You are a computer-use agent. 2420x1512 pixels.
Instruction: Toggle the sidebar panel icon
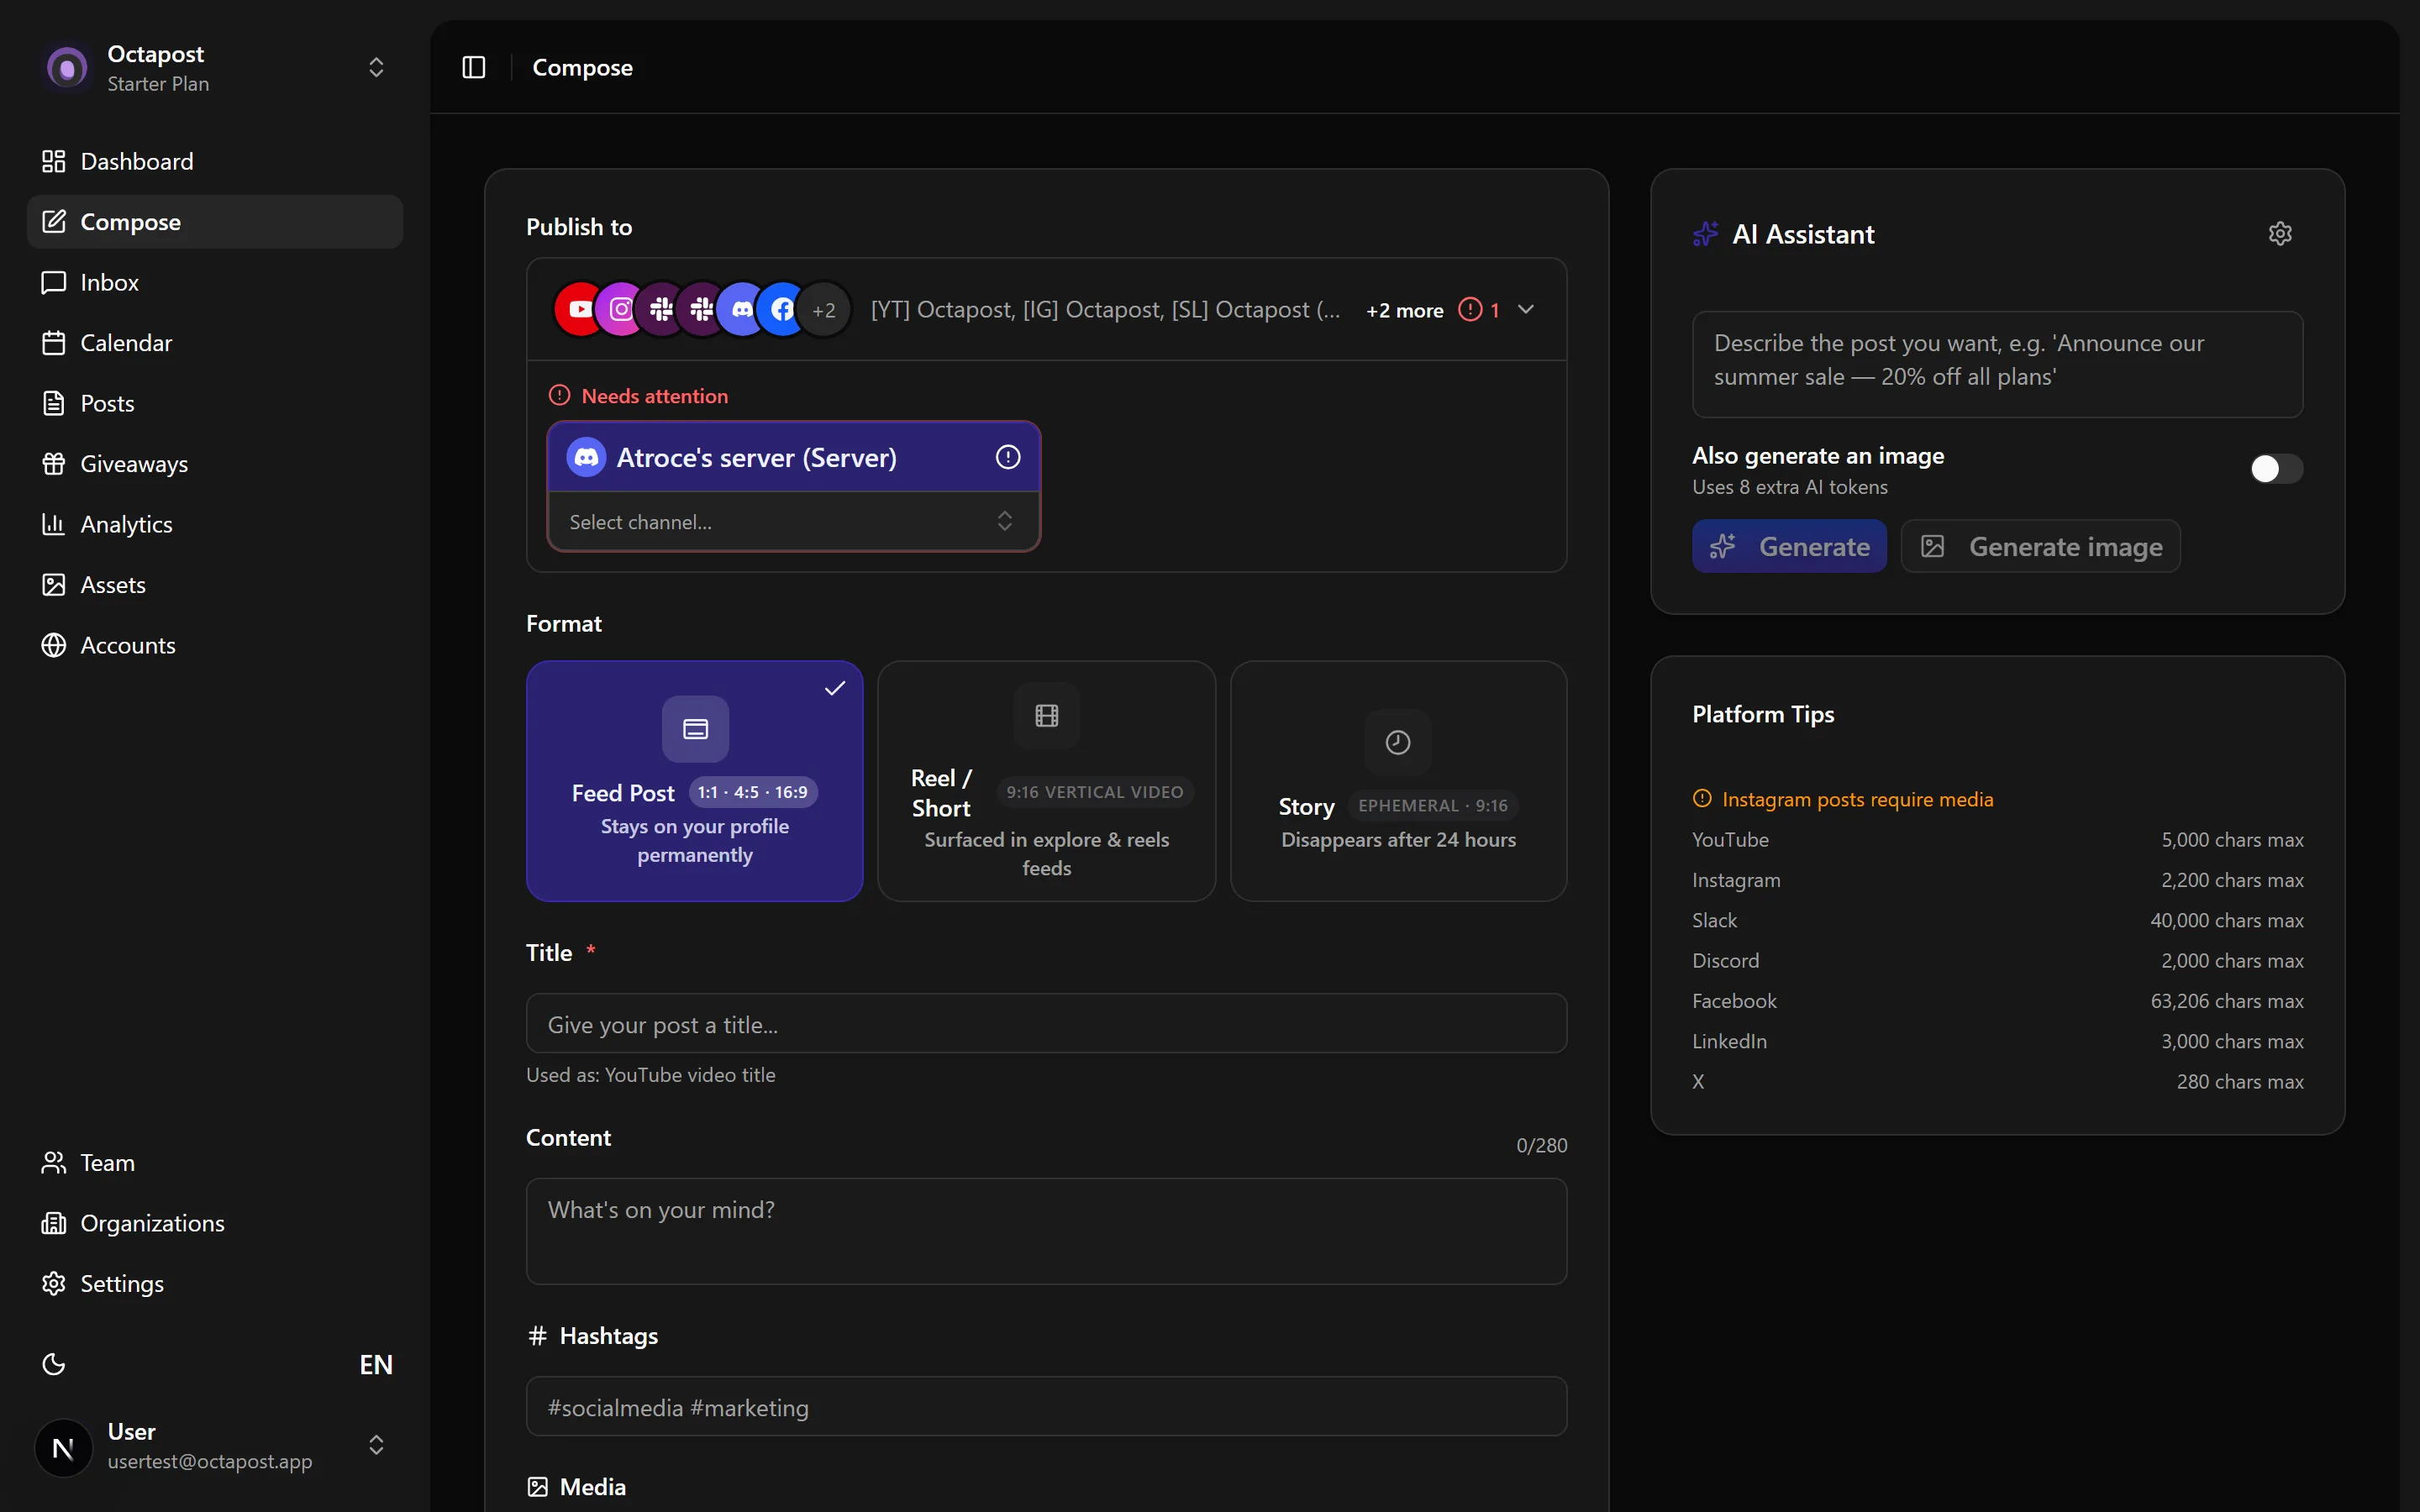tap(474, 67)
